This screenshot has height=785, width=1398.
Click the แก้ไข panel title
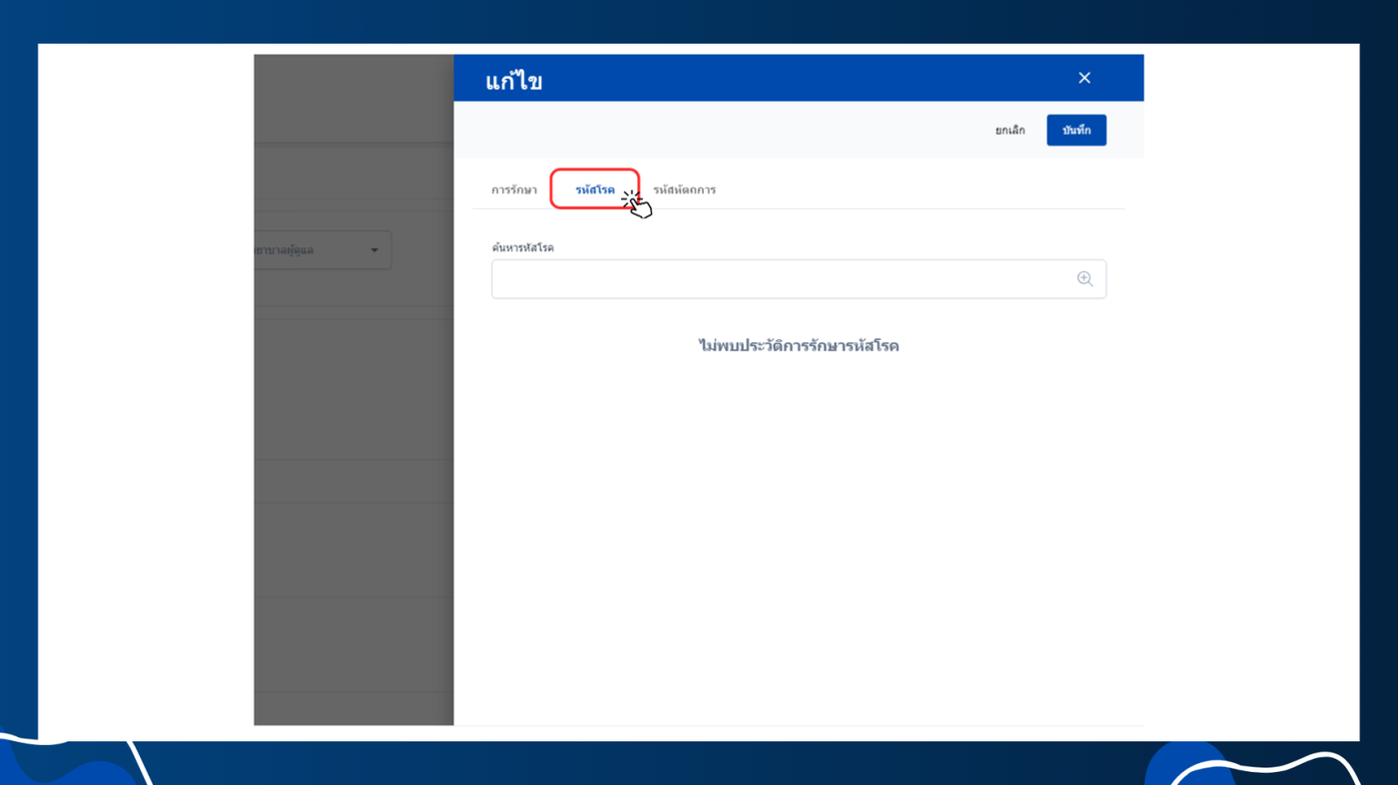tap(514, 81)
